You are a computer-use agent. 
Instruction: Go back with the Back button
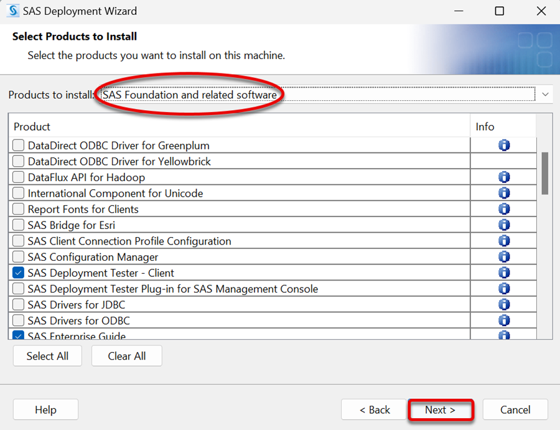coord(375,409)
